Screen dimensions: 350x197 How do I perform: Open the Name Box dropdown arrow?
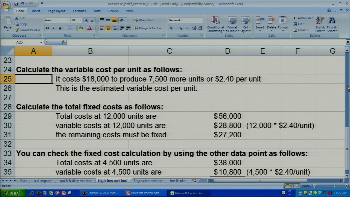41,42
